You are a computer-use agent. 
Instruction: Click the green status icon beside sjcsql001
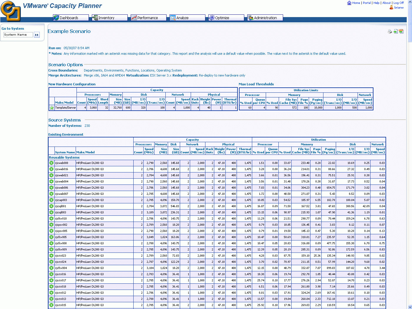pos(51,206)
